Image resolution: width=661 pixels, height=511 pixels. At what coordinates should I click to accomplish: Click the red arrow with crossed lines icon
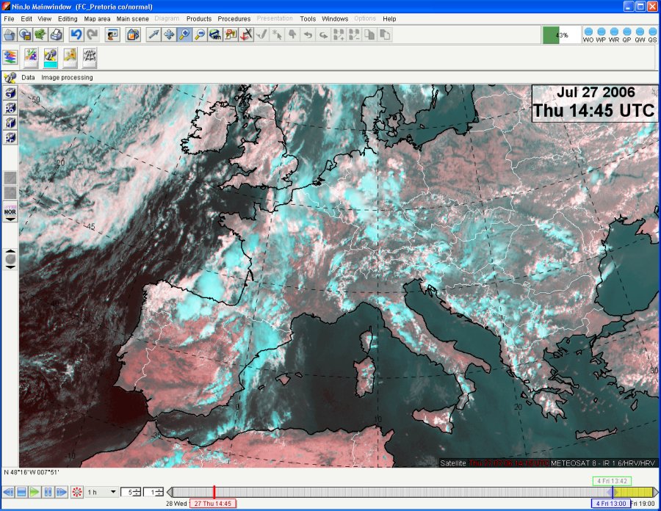[246, 35]
